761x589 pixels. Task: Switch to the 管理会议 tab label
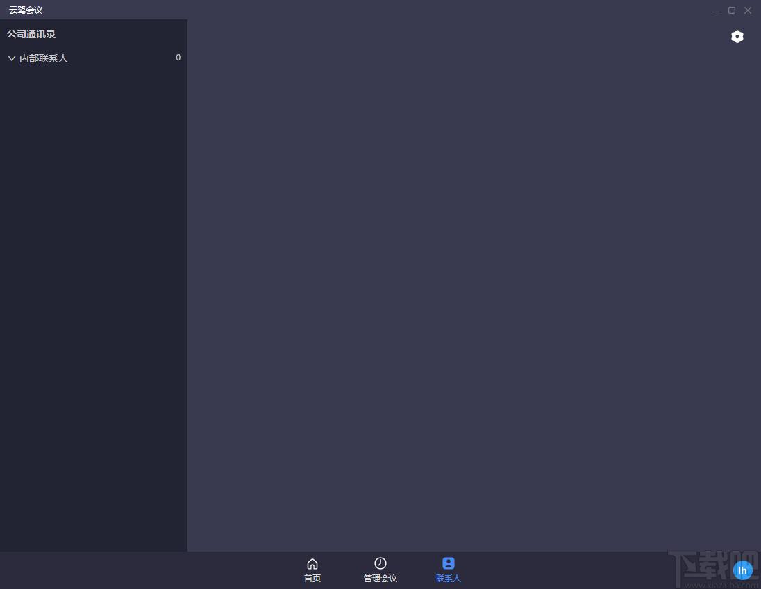(x=380, y=579)
